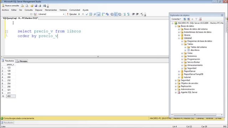Select the SQLQuery2.sql document tab
Image resolution: width=228 pixels, height=128 pixels.
[x=20, y=18]
